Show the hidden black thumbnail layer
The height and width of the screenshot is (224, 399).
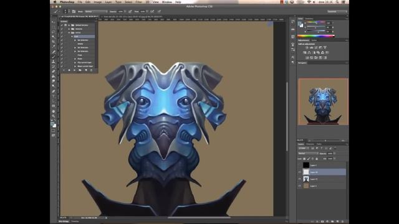[299, 166]
